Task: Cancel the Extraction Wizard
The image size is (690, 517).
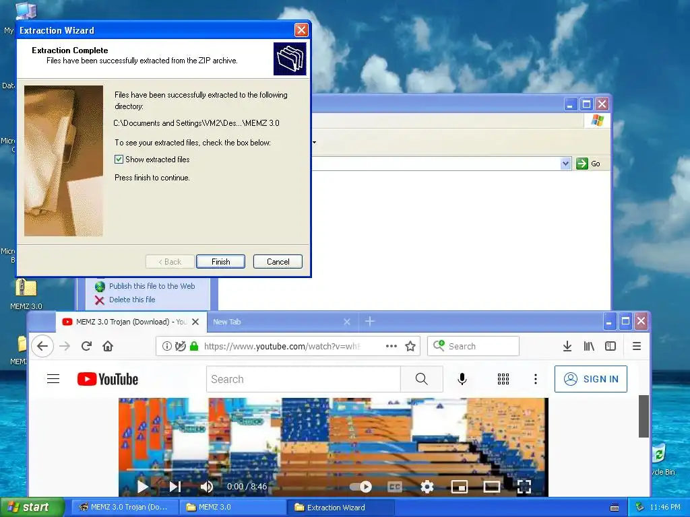Action: pyautogui.click(x=278, y=262)
